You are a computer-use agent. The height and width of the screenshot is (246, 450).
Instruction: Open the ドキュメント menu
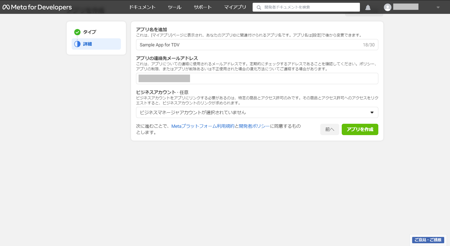142,7
